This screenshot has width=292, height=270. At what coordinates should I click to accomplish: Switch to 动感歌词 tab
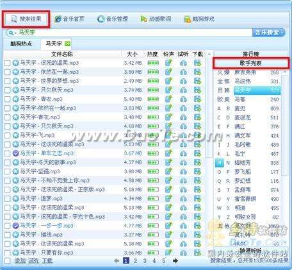(156, 19)
